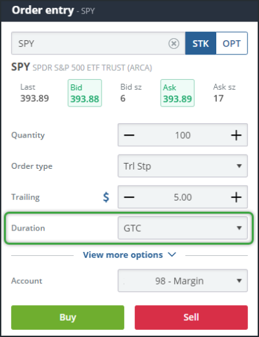
Task: Select the Ask price 393.89 box
Action: [x=177, y=93]
